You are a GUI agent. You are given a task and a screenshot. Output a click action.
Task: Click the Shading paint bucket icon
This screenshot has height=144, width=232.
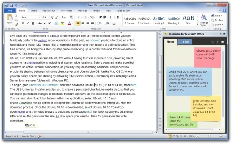click(x=107, y=23)
